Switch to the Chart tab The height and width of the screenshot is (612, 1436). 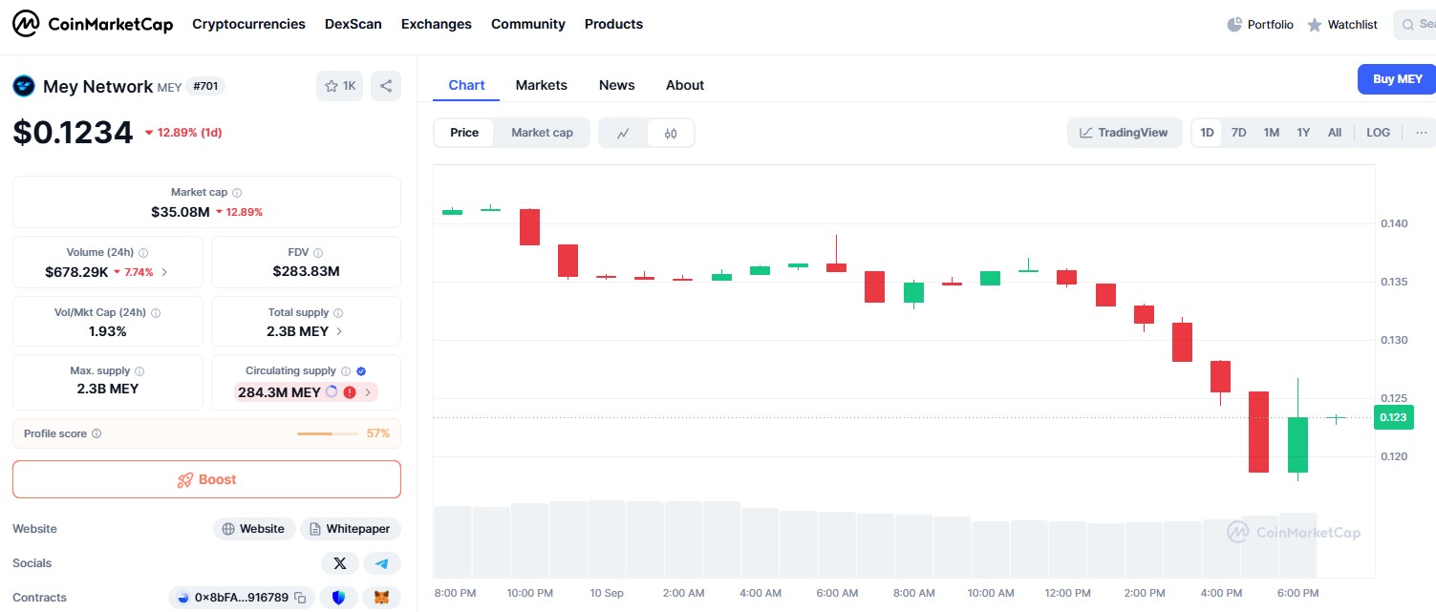pos(466,85)
